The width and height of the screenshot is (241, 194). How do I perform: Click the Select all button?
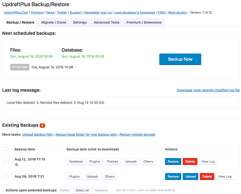click(82, 190)
